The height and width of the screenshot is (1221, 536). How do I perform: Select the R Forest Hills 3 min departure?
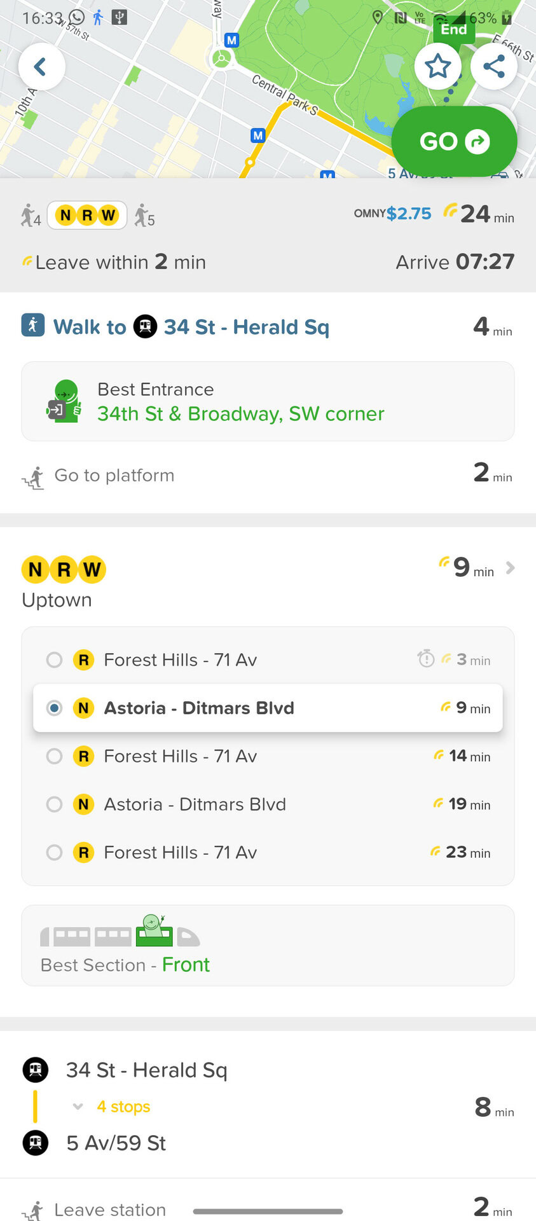click(x=55, y=660)
